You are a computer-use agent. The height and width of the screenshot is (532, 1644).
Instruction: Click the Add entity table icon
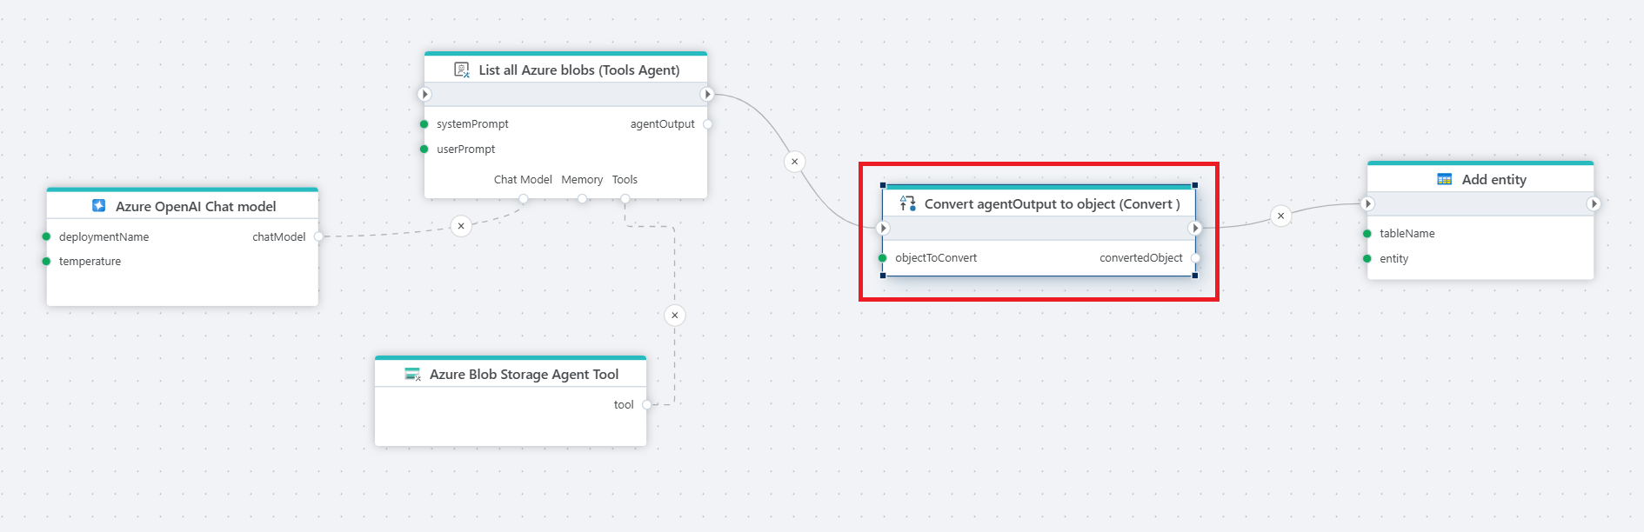(1444, 179)
